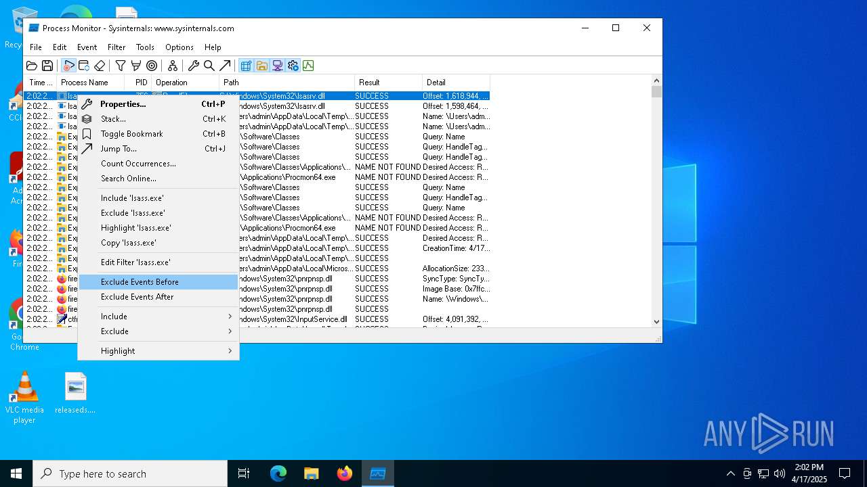Screen dimensions: 867x487
Task: Select Search Online... in the context menu
Action: (158, 179)
